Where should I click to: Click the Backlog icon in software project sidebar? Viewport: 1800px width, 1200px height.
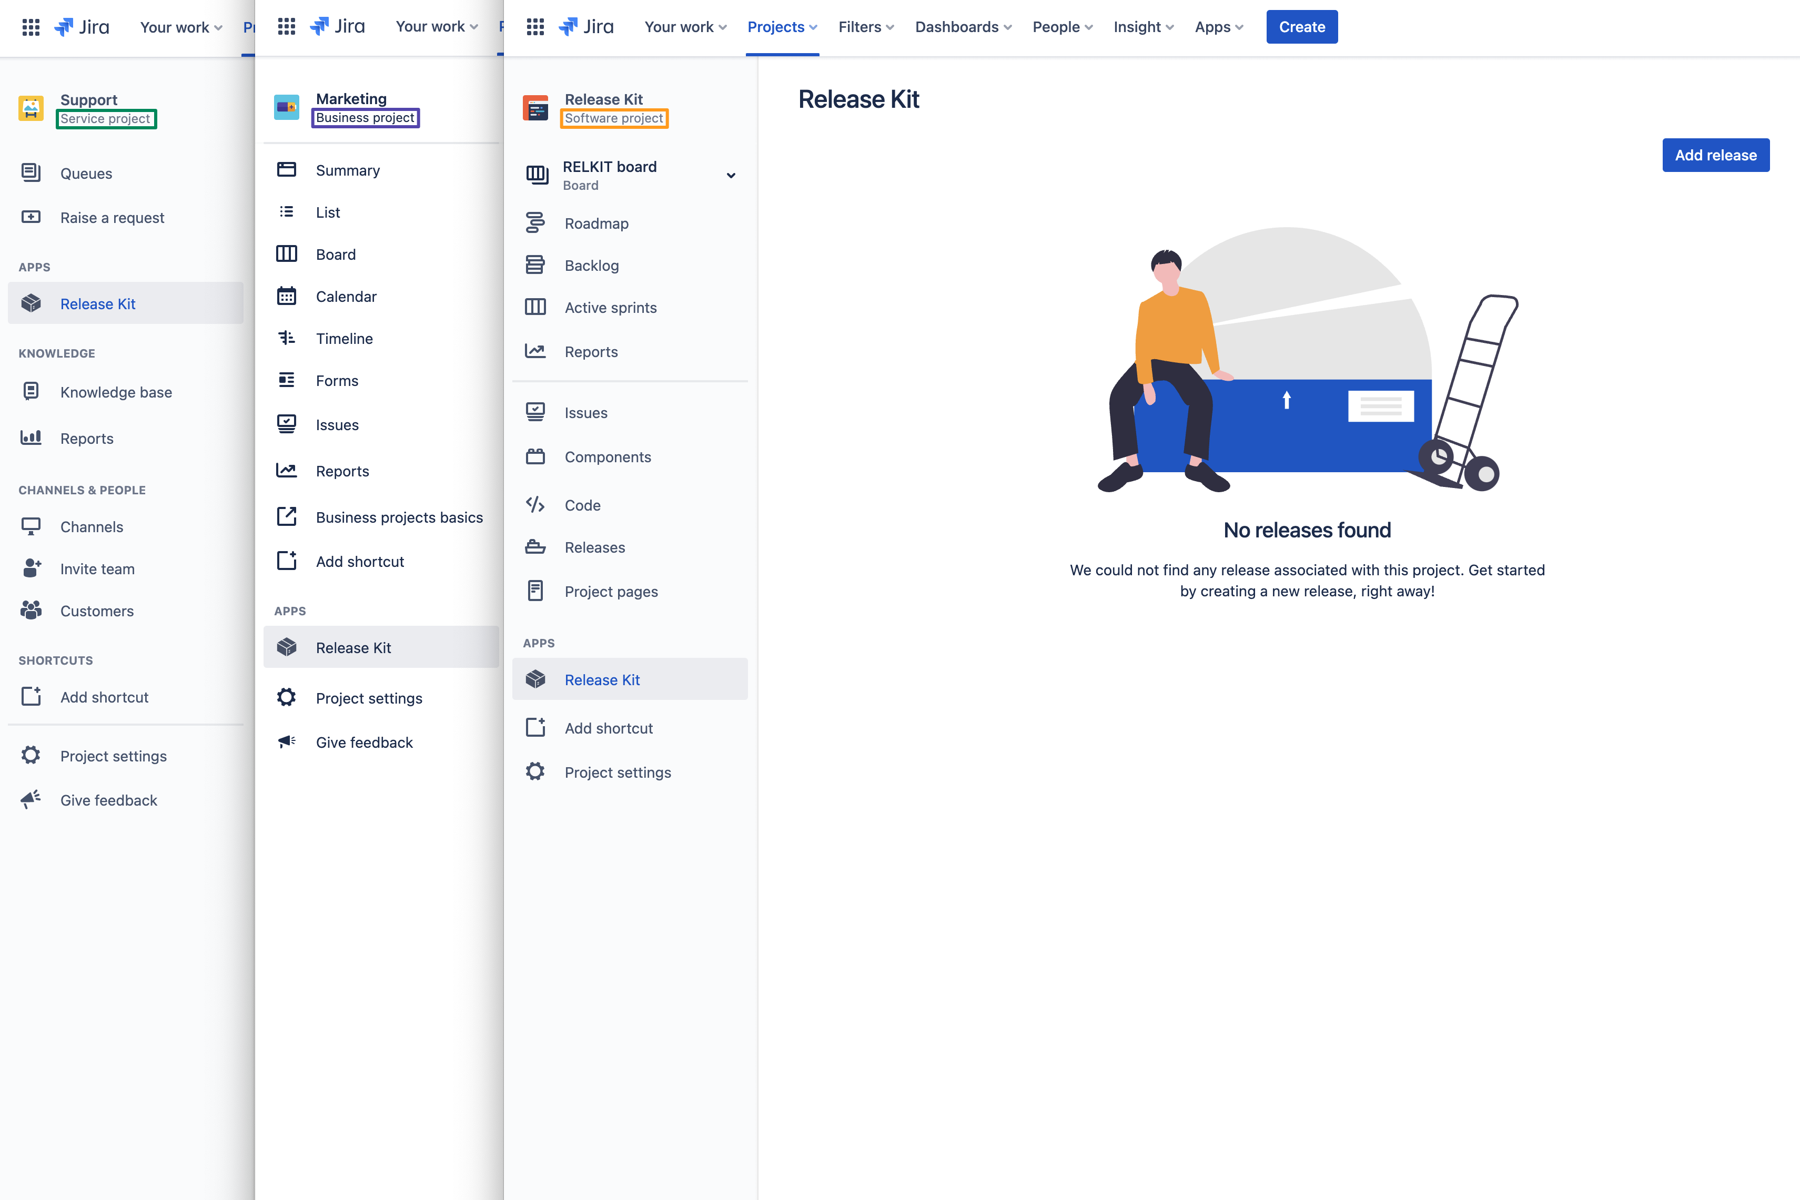coord(535,265)
